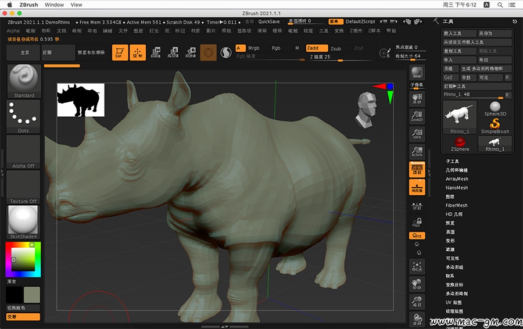Image resolution: width=523 pixels, height=329 pixels.
Task: Click the 100% actual size icon
Action: [x=417, y=134]
